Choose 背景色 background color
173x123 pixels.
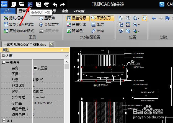point(75,31)
